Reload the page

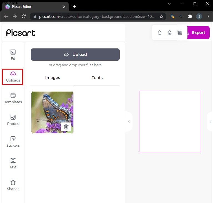[x=24, y=16]
